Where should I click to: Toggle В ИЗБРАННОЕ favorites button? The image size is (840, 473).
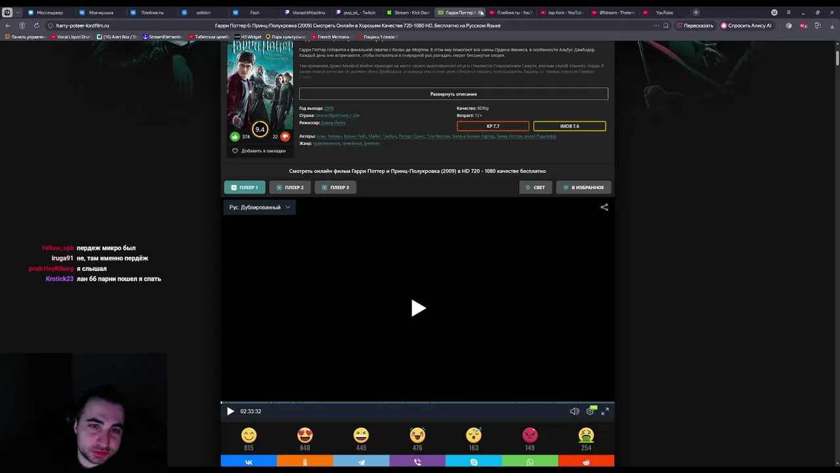(x=583, y=187)
